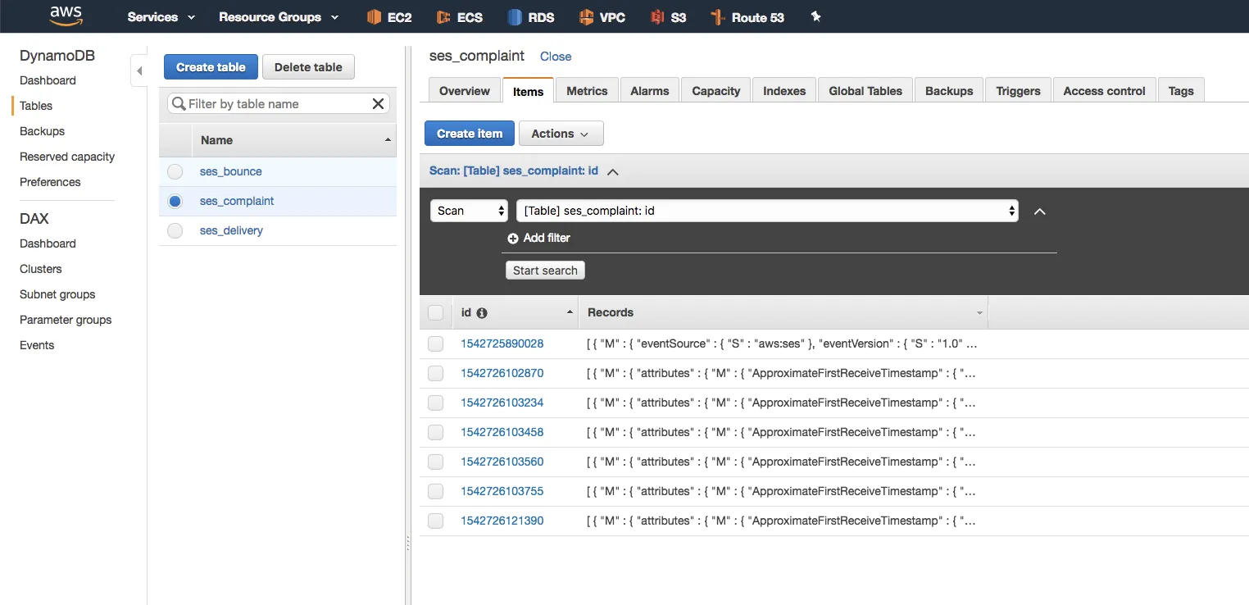This screenshot has height=605, width=1249.
Task: Open item 1542726103458 link
Action: pyautogui.click(x=502, y=432)
